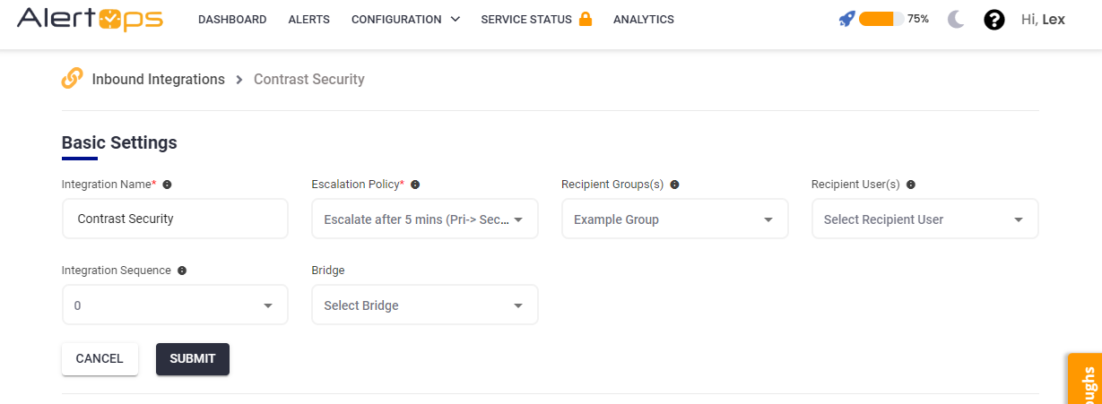Click the orange 75% progress bar
This screenshot has height=404, width=1102.
click(881, 19)
